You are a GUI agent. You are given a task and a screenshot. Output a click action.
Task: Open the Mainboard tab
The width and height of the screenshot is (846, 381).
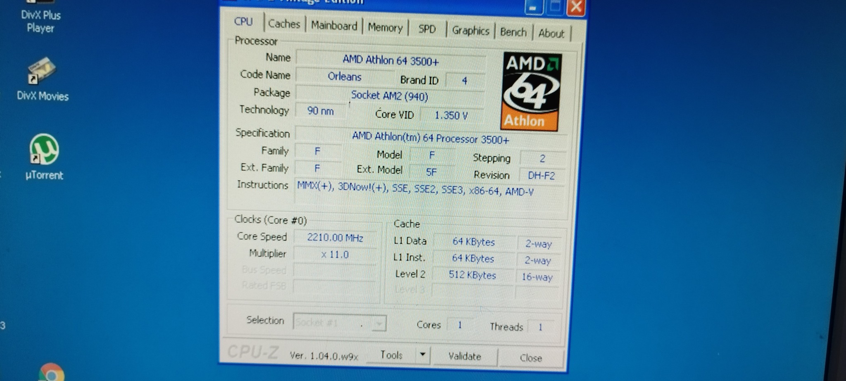coord(334,26)
